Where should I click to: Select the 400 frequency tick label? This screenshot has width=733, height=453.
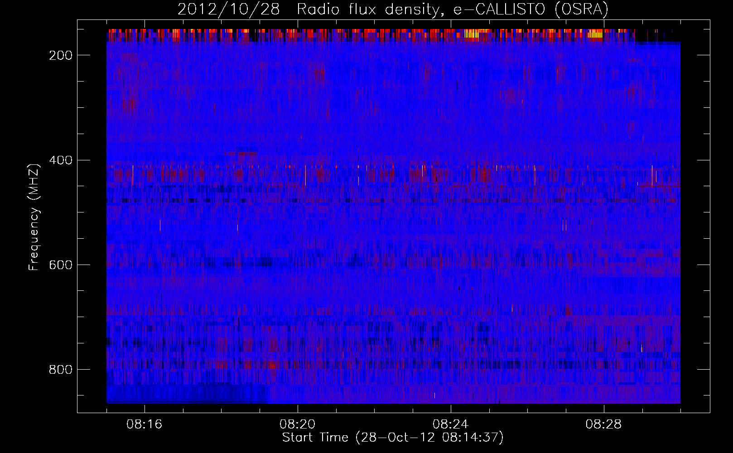point(61,160)
